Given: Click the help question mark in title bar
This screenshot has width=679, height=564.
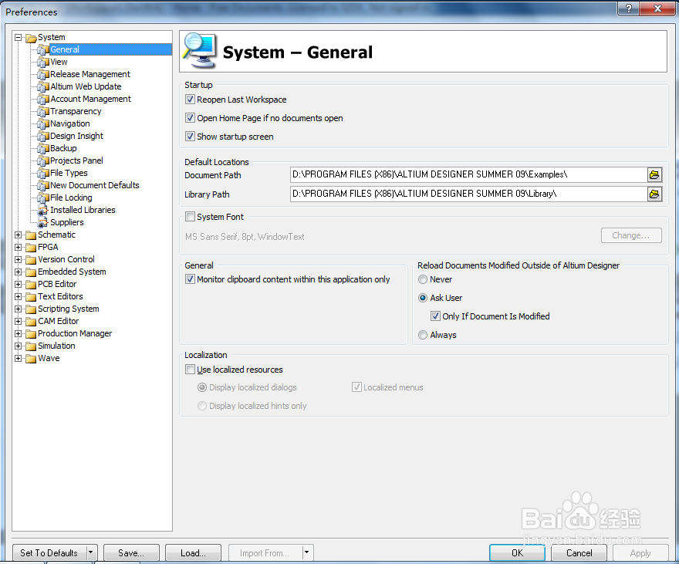Looking at the screenshot, I should (629, 8).
